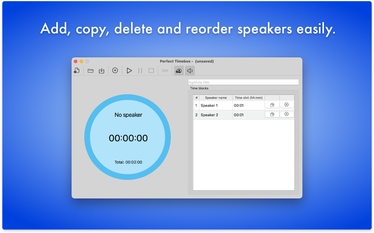Toggle the speaker check mode button
The width and height of the screenshot is (374, 233).
179,70
